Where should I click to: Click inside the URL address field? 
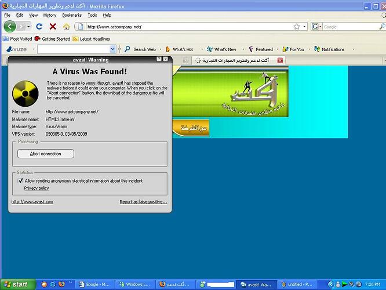(x=185, y=27)
